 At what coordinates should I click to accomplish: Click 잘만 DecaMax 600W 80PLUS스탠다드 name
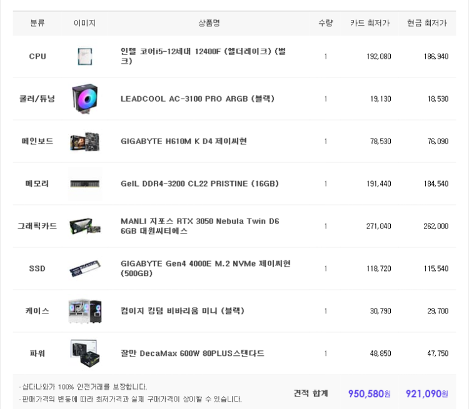(192, 353)
